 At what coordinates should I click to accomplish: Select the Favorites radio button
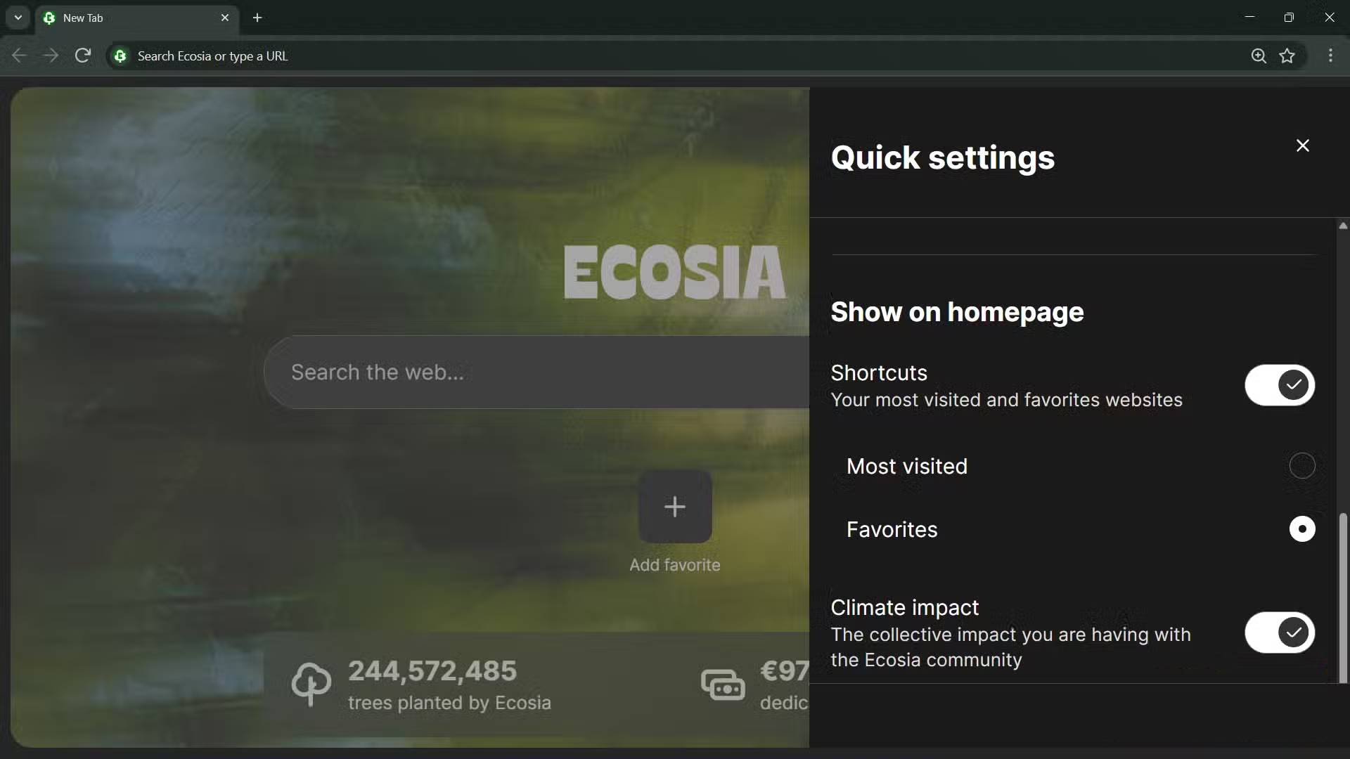point(1301,529)
